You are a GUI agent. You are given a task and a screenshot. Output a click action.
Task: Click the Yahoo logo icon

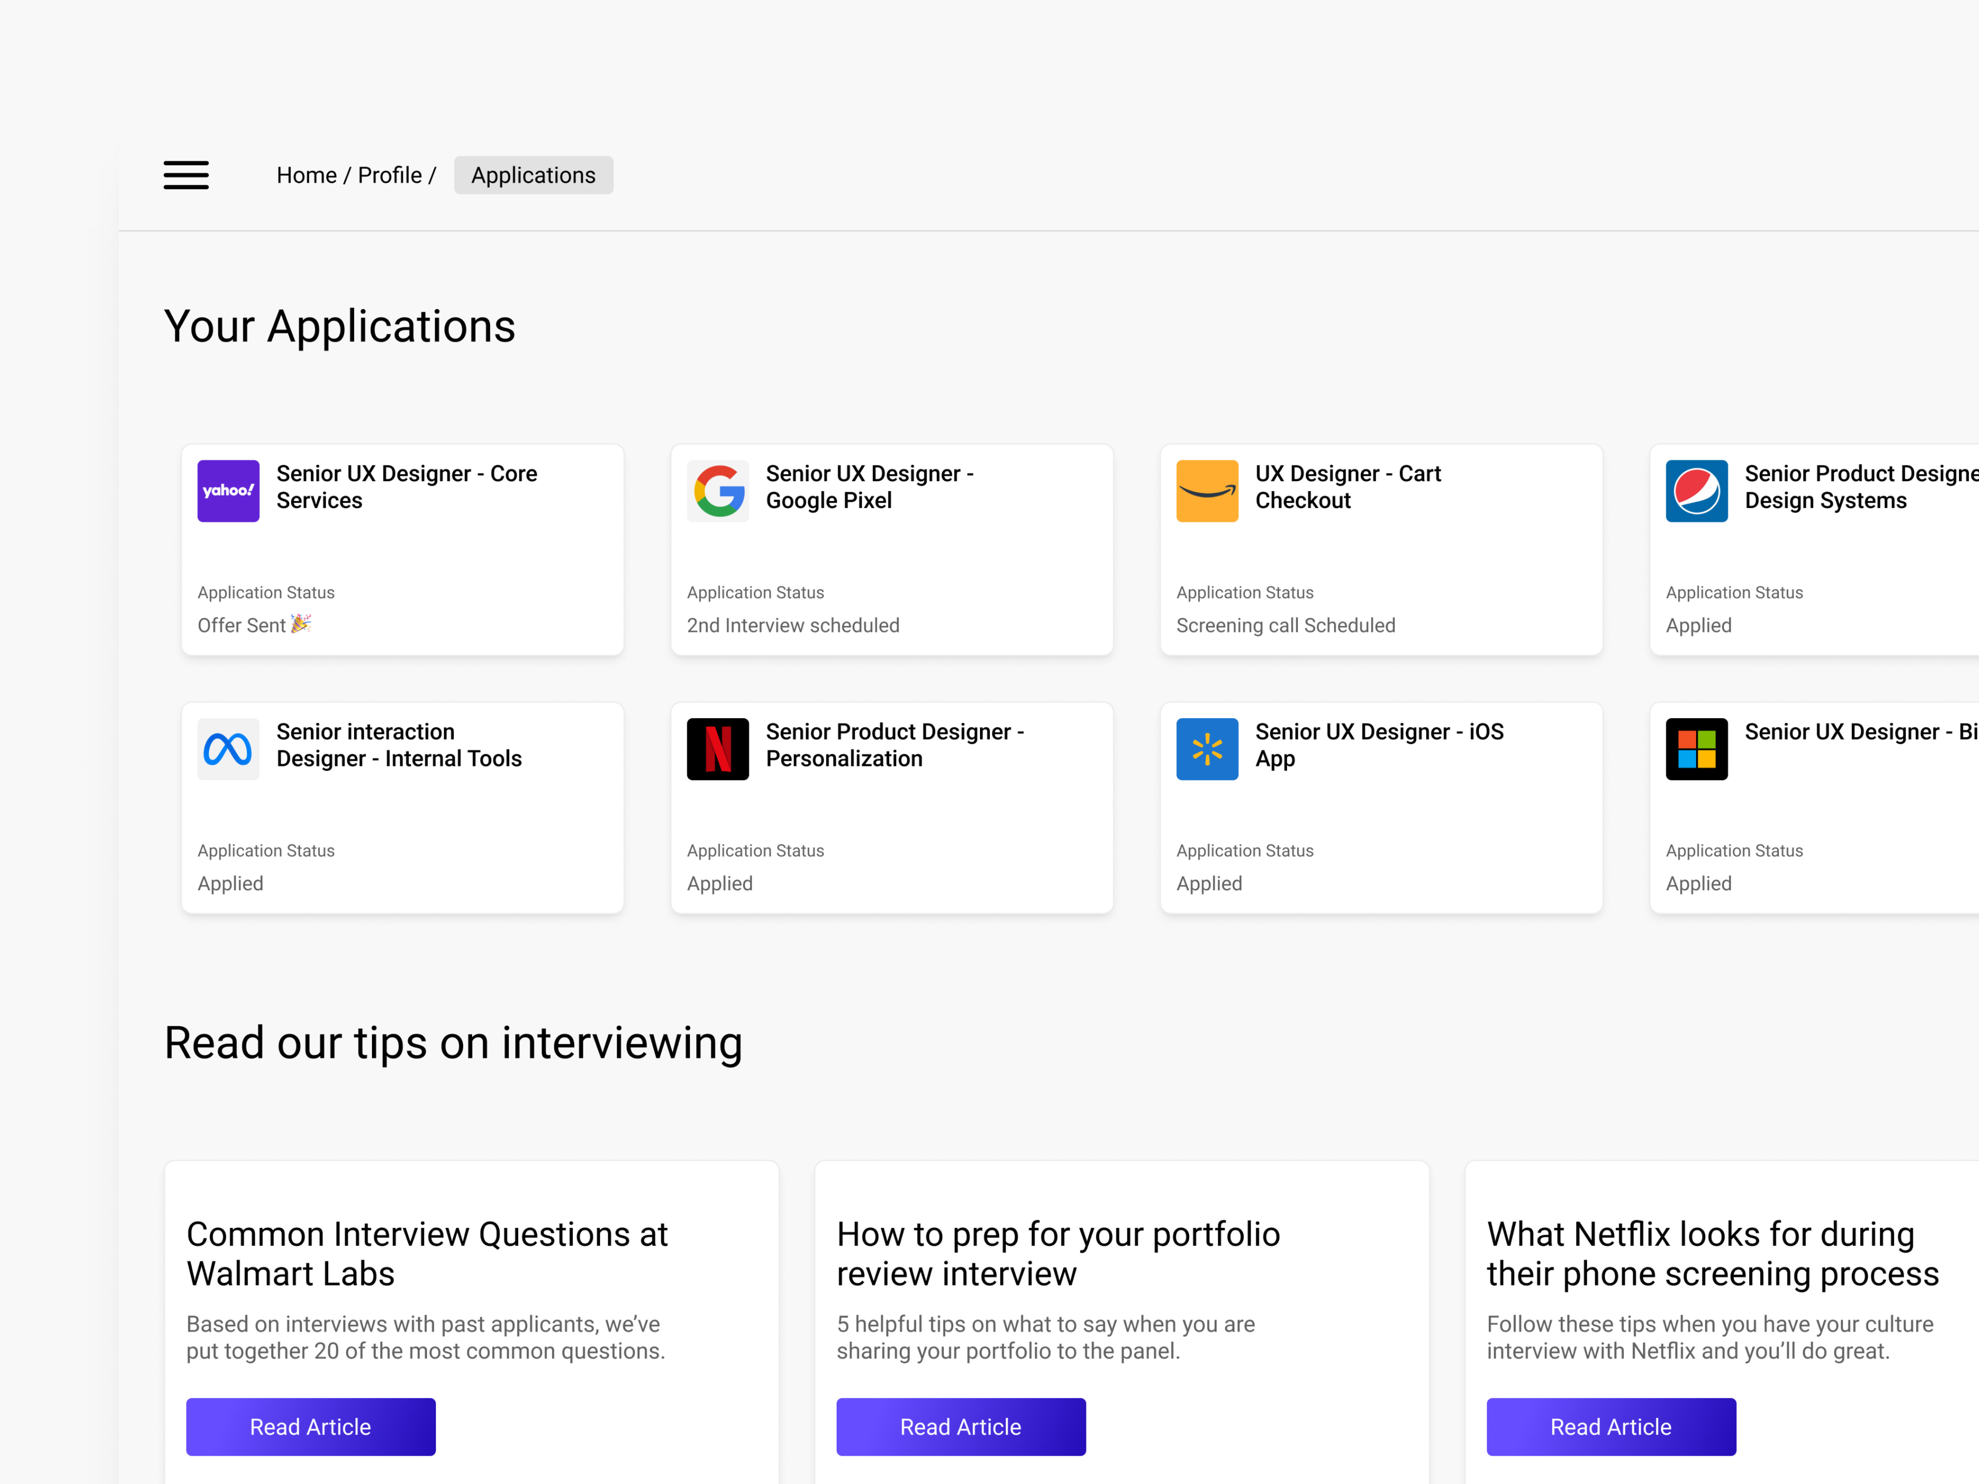point(228,491)
